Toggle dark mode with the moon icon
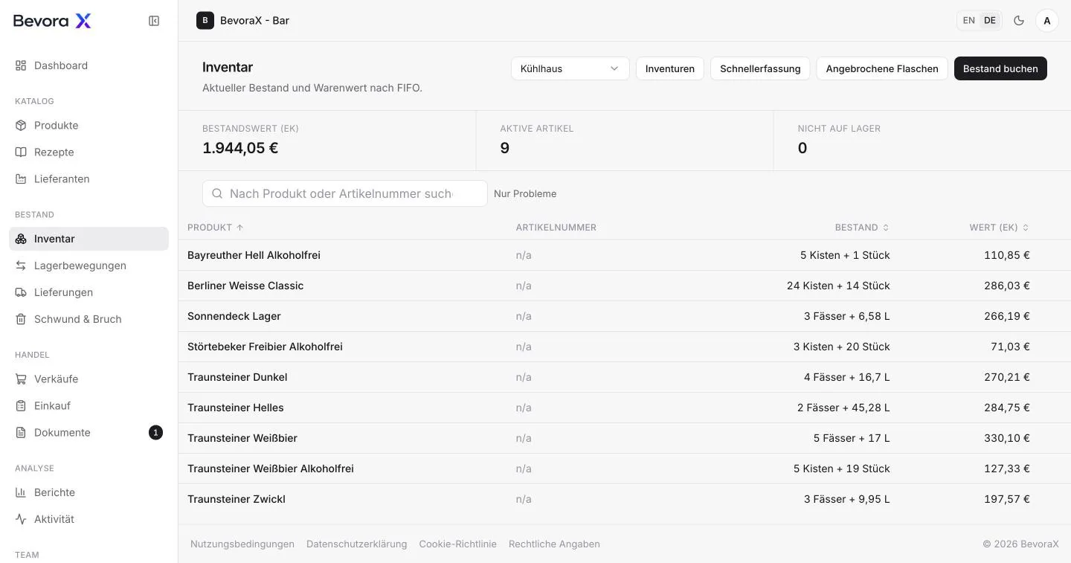1071x563 pixels. (x=1019, y=21)
